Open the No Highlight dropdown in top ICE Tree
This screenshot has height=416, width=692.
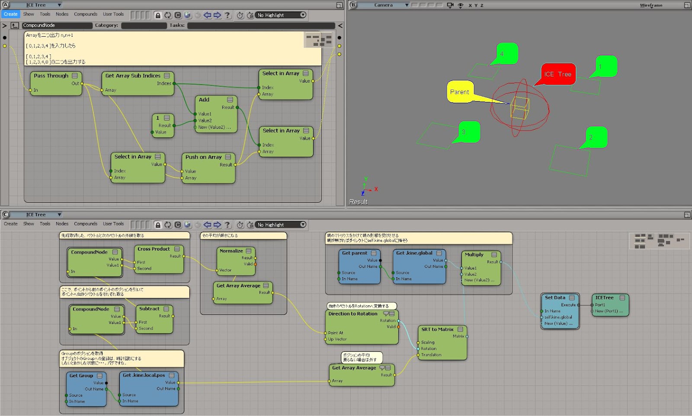281,15
